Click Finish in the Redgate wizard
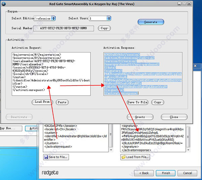 [x=166, y=173]
